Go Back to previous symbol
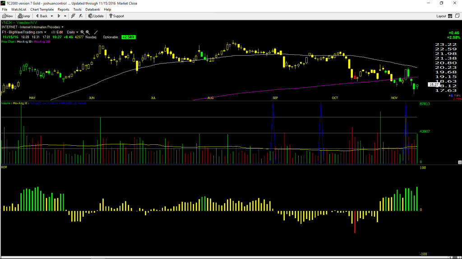 42,16
